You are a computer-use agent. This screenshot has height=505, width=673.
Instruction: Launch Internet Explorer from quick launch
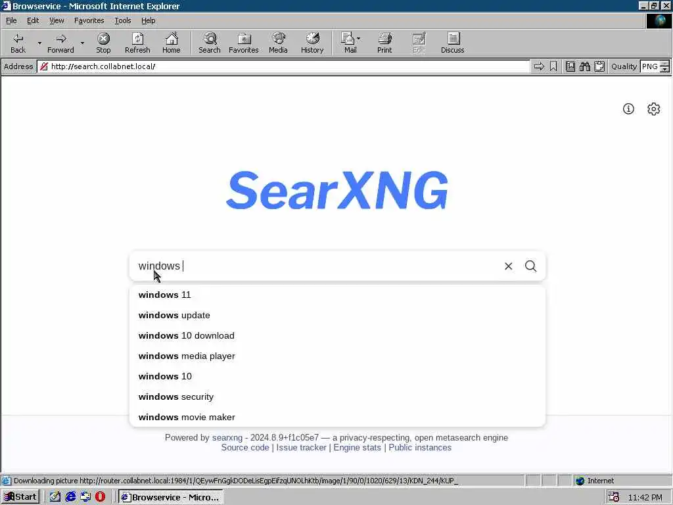click(x=70, y=497)
